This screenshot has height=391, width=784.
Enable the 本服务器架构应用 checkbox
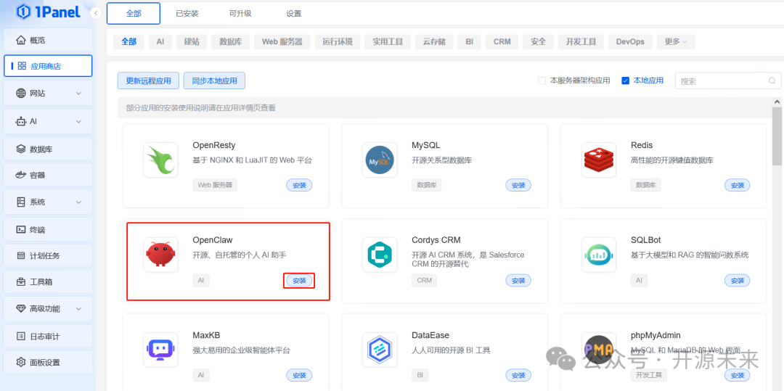pyautogui.click(x=542, y=81)
